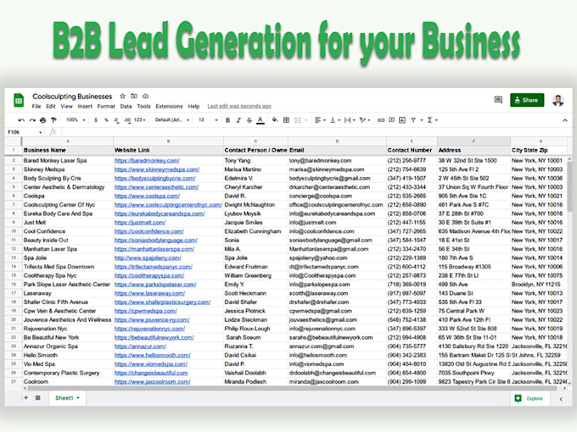The image size is (577, 432).
Task: Select the paint format tool
Action: pyautogui.click(x=53, y=120)
